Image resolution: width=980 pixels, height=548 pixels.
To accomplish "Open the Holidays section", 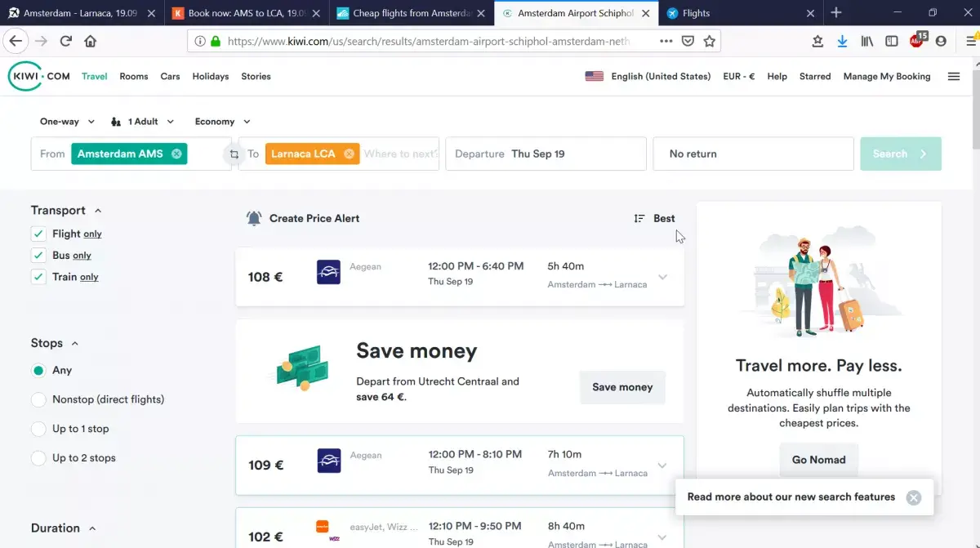I will point(211,77).
